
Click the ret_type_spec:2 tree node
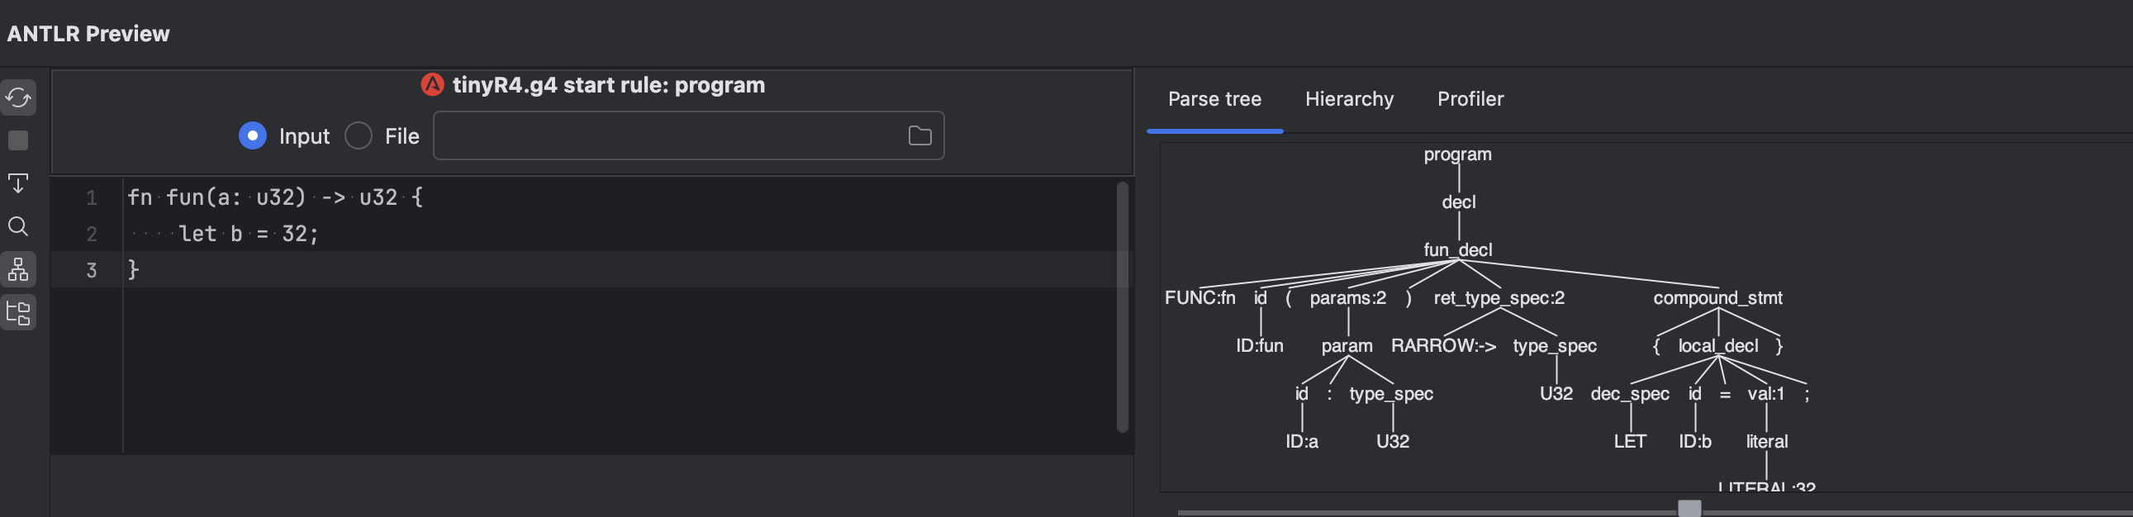point(1499,298)
